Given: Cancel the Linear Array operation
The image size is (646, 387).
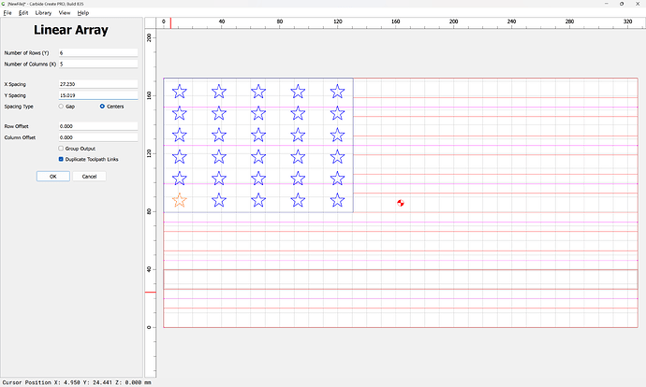Looking at the screenshot, I should [x=89, y=176].
